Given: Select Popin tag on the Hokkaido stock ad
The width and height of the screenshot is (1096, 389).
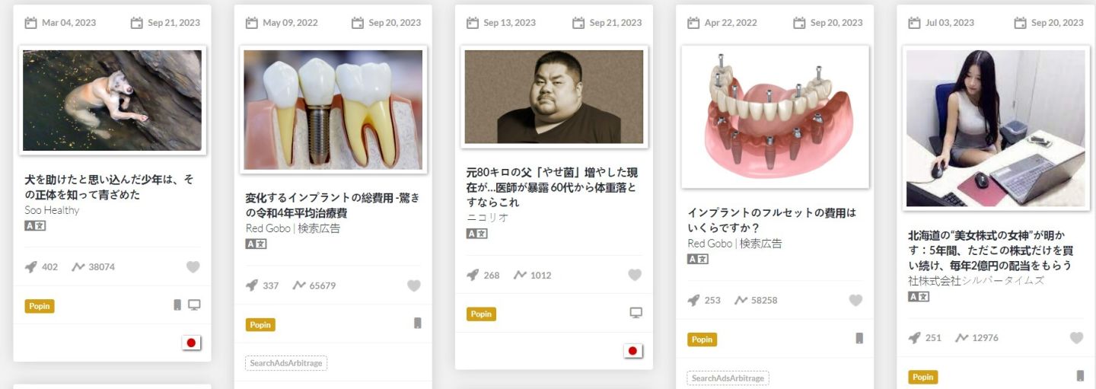Looking at the screenshot, I should coord(922,377).
